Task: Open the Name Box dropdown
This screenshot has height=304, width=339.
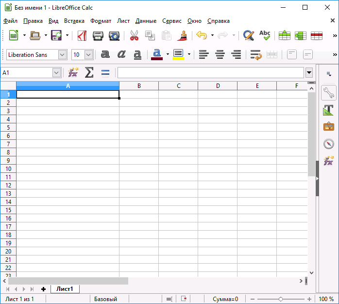Action: 56,73
